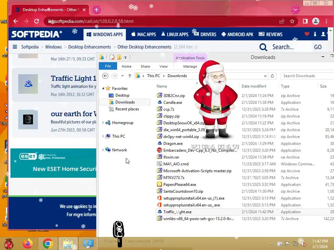
Task: Open the WINDOWS APPS section
Action: [x=105, y=35]
